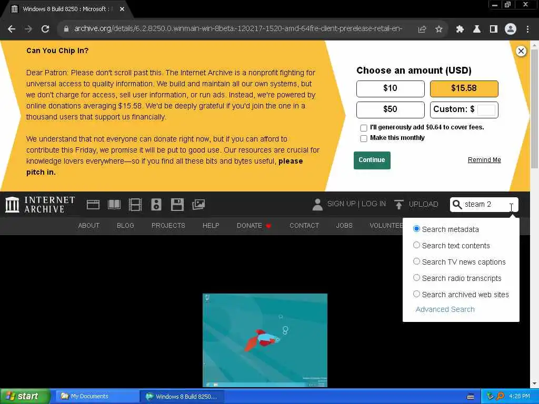
Task: Click the LOG IN link
Action: tap(373, 204)
